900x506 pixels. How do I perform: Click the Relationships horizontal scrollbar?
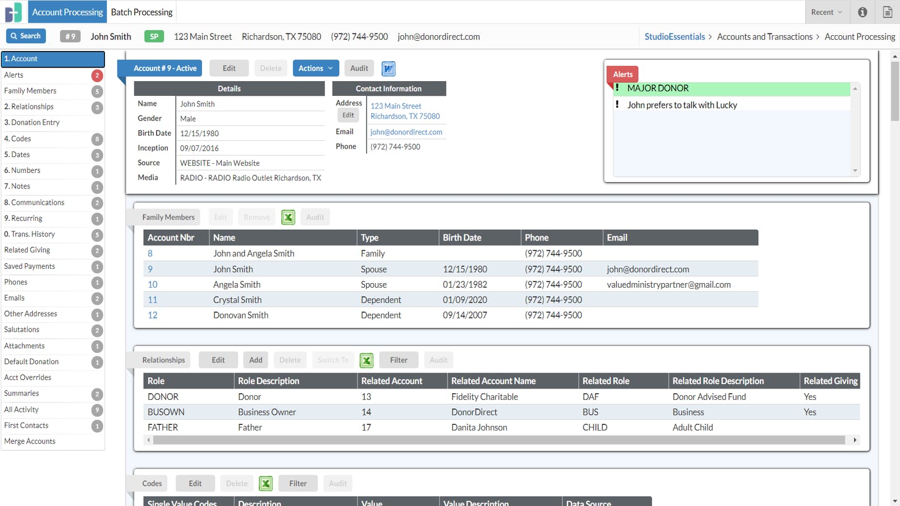(x=499, y=440)
